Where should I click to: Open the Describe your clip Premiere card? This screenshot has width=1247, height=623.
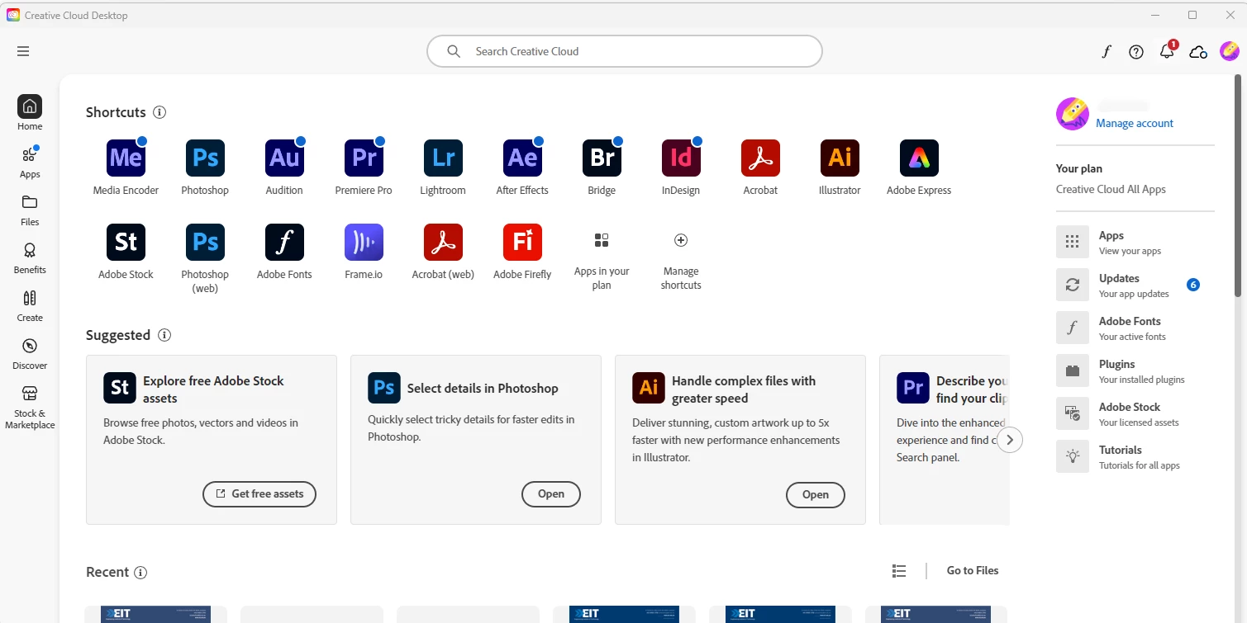(x=945, y=440)
